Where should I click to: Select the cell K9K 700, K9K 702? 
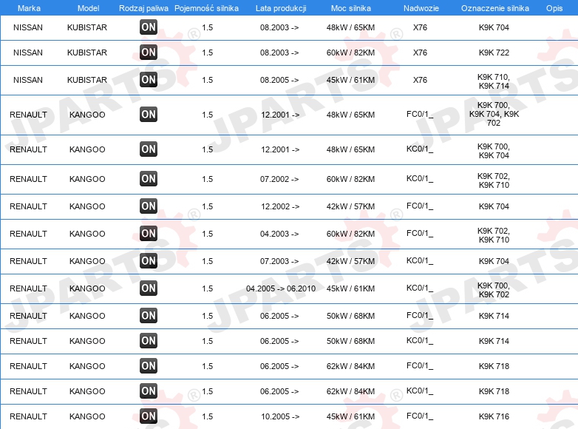pos(494,290)
